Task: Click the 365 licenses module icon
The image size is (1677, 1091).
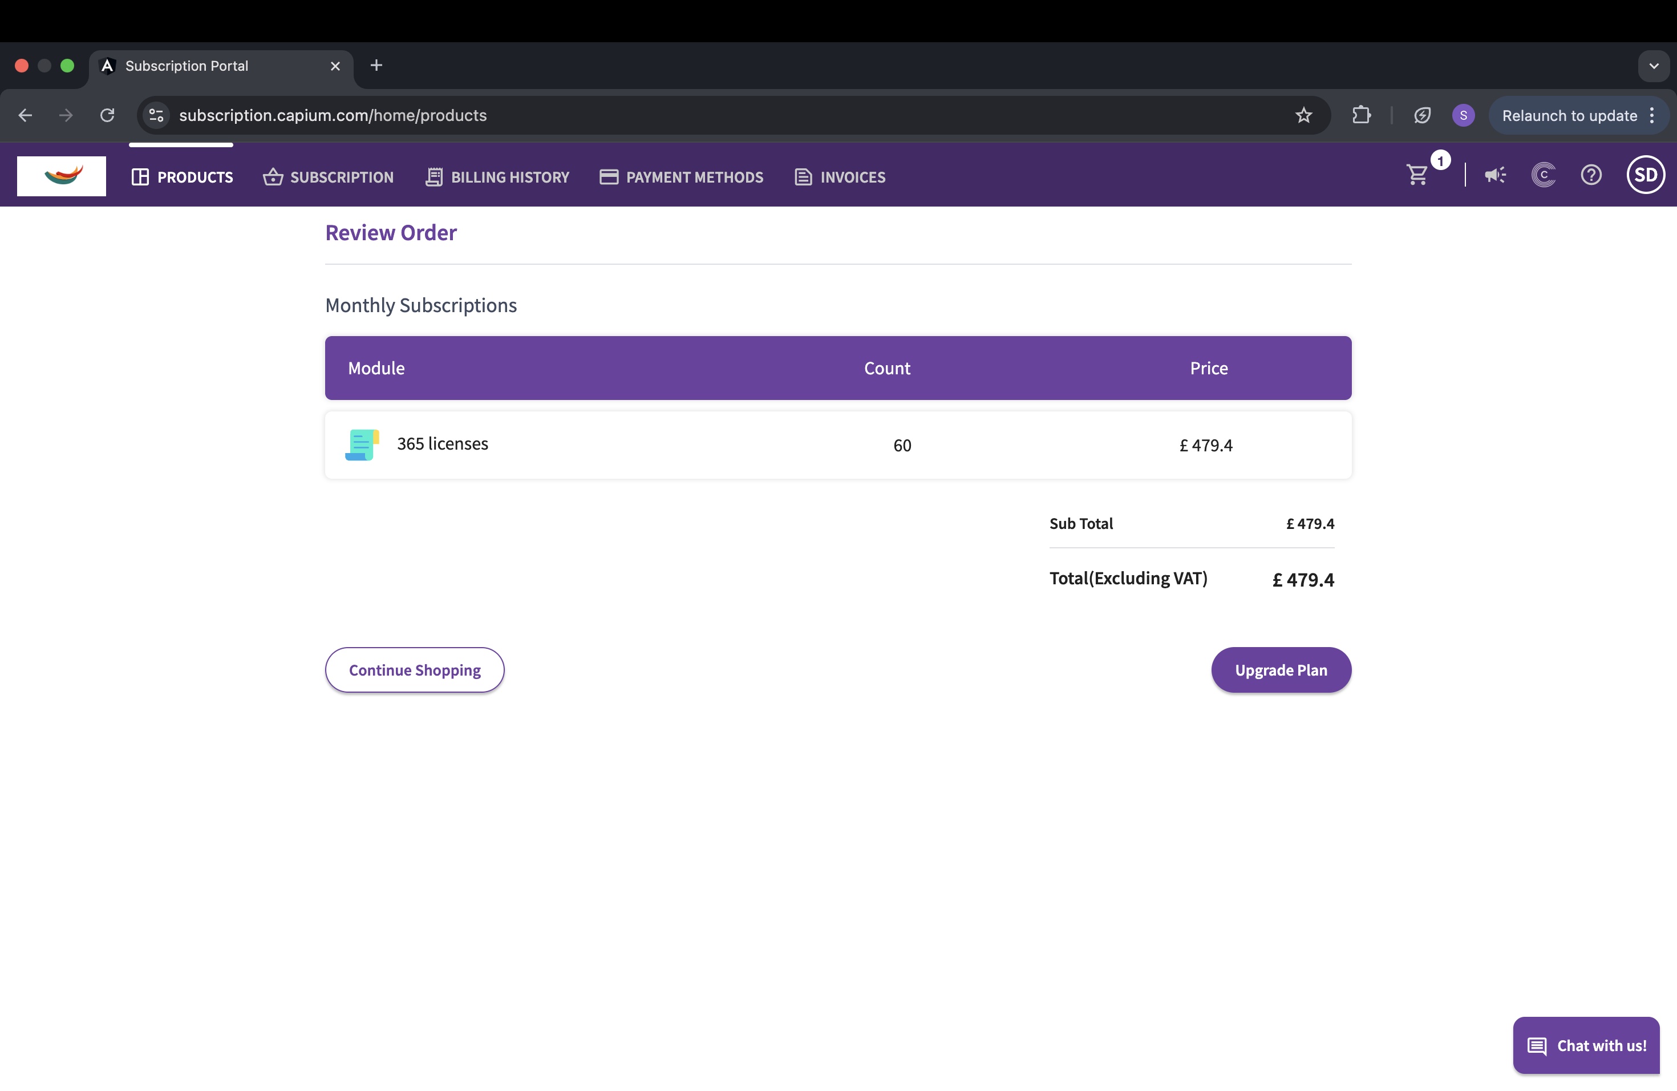Action: (362, 445)
